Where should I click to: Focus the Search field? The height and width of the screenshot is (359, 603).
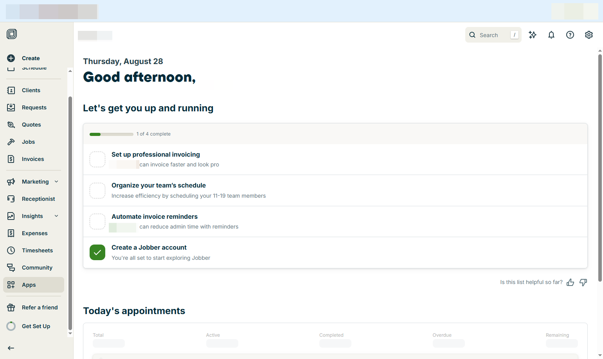coord(493,35)
